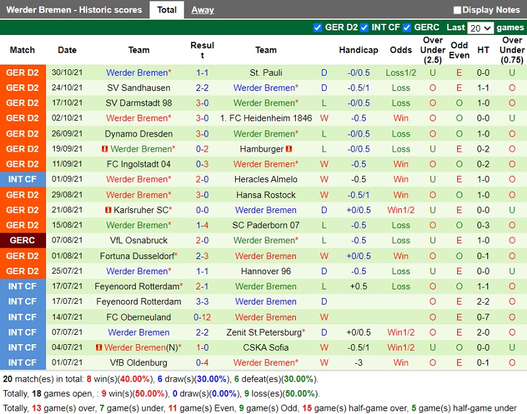Click the Over Under (2.5) column header
The width and height of the screenshot is (527, 414).
tap(433, 50)
